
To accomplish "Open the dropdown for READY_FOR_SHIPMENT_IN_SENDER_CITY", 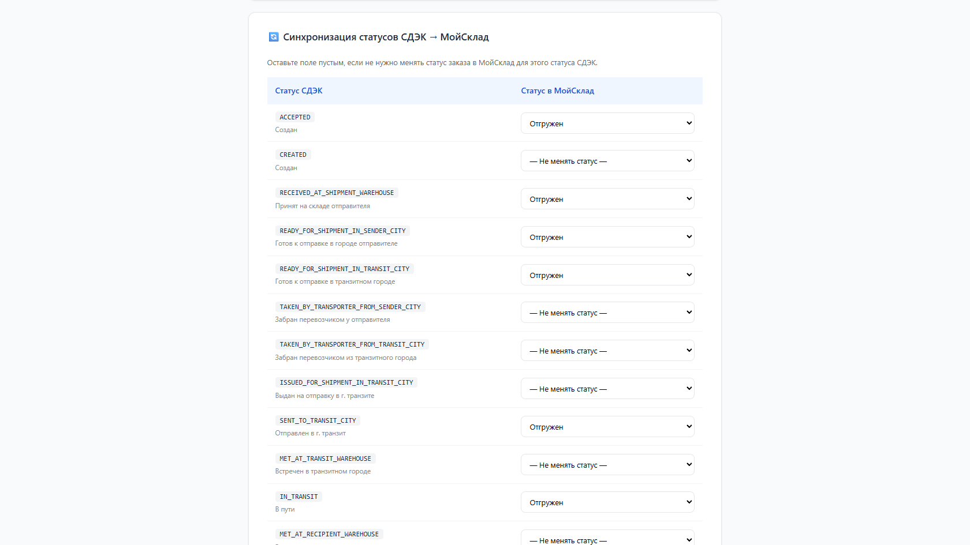I will 607,237.
